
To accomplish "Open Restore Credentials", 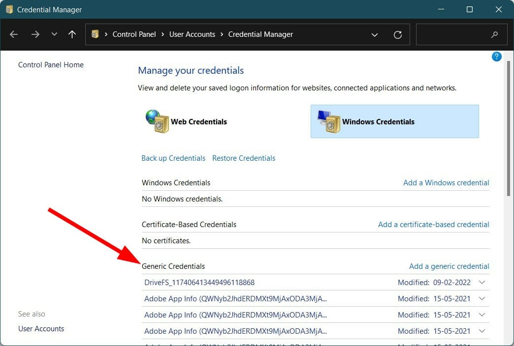I will (243, 158).
